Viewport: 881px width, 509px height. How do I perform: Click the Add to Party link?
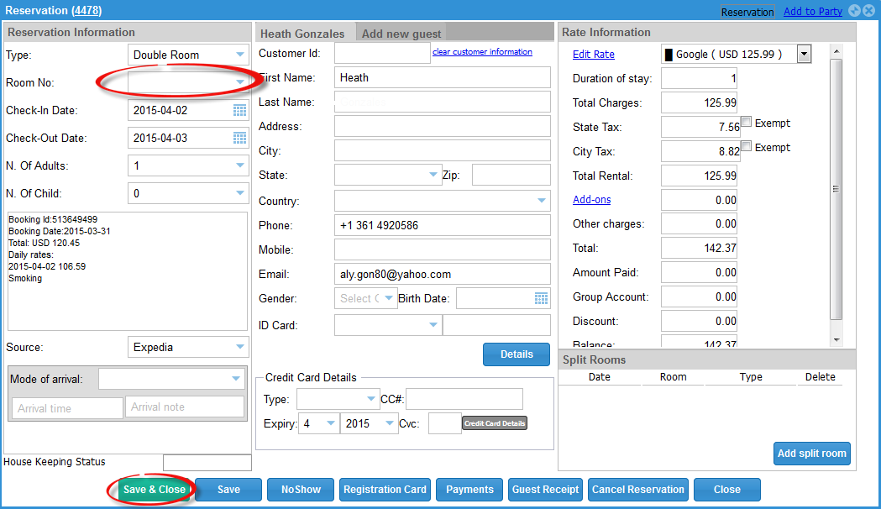pyautogui.click(x=813, y=12)
